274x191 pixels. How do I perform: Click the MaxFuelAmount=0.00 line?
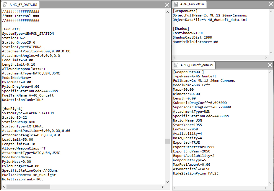[192, 165]
